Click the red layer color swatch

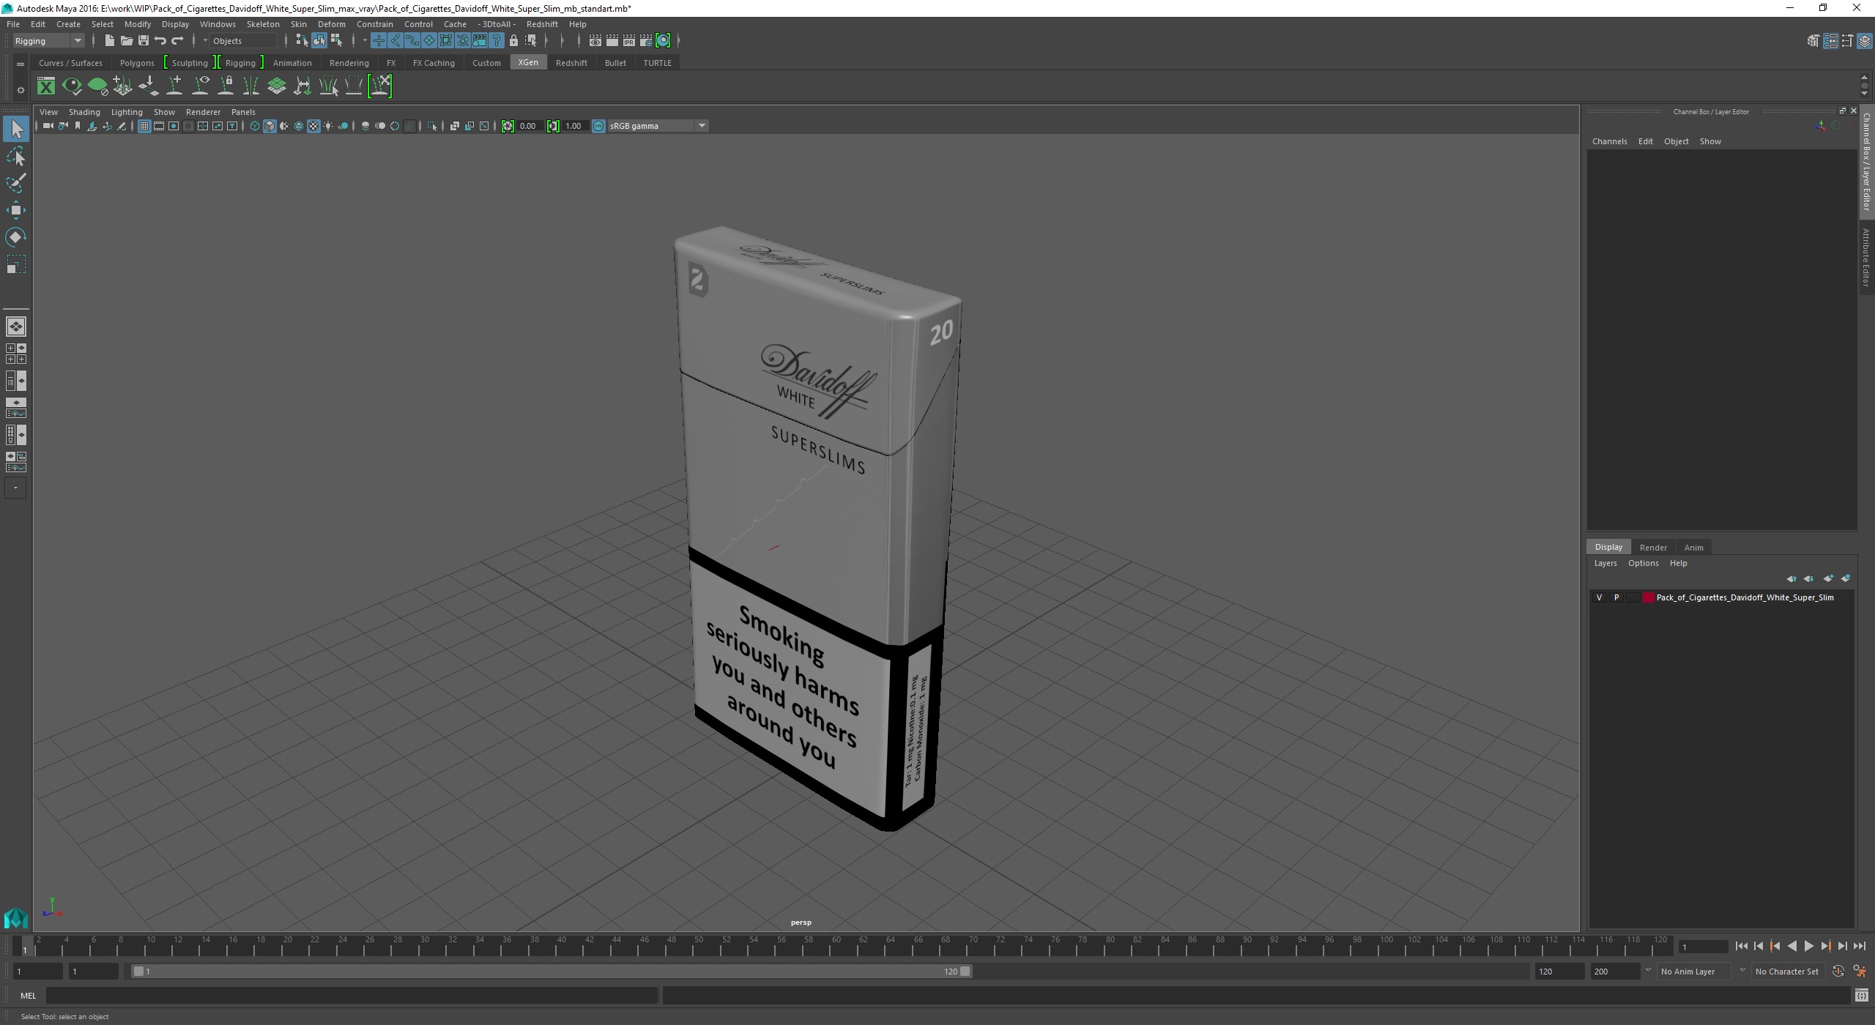click(1648, 597)
